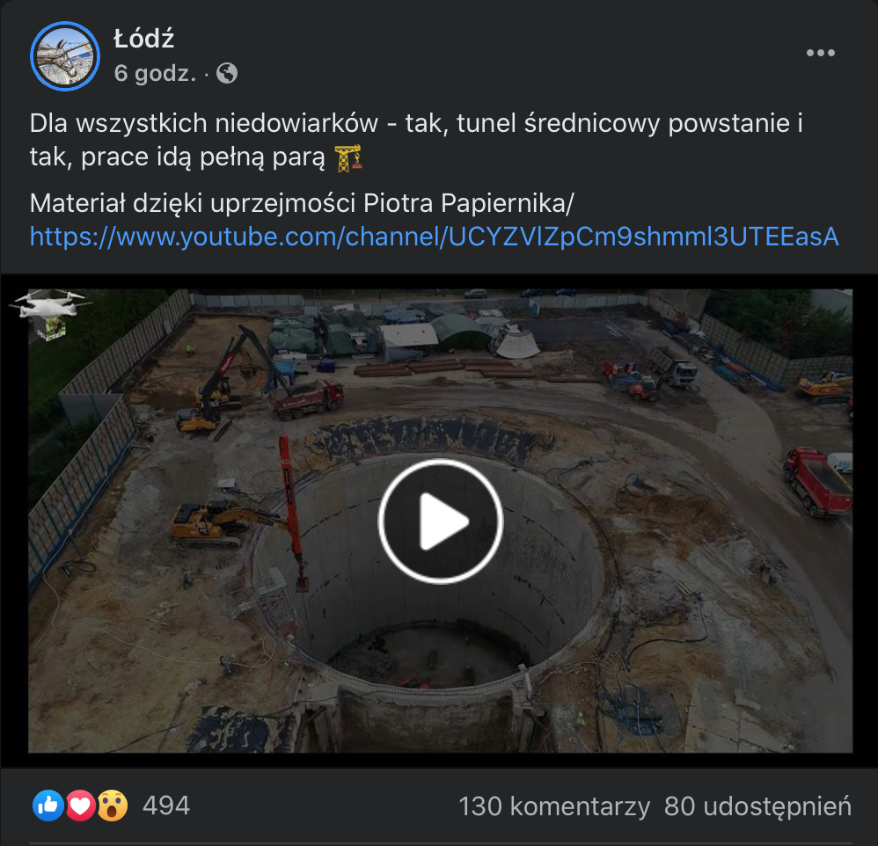Click the post text about tunel średnicowy
The width and height of the screenshot is (878, 846).
[416, 140]
